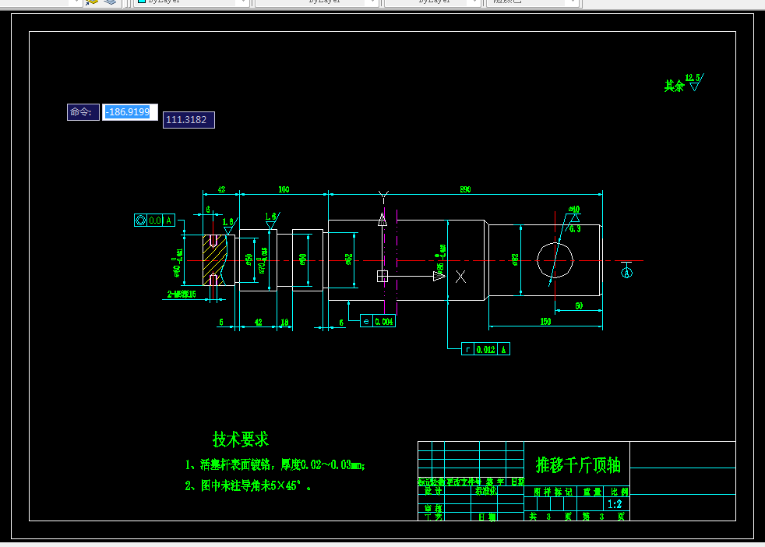
Task: Select the ø50 diameter dimension
Action: pyautogui.click(x=249, y=259)
